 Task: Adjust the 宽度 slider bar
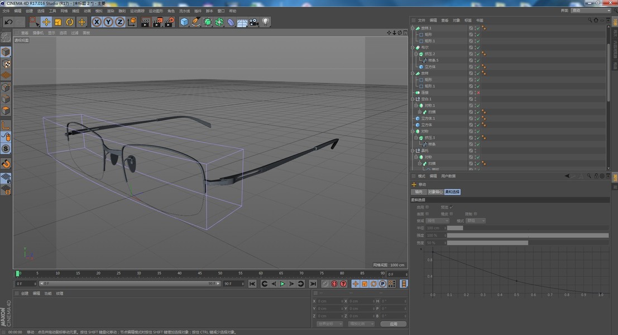click(528, 243)
